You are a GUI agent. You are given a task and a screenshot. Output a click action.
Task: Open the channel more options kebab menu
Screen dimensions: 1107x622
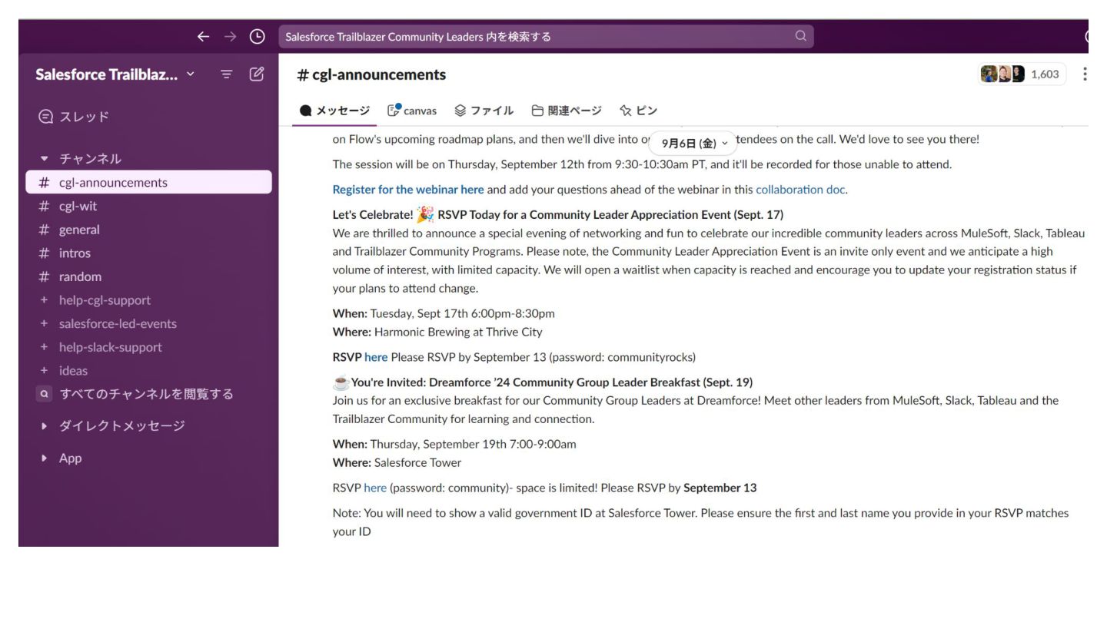(1085, 74)
